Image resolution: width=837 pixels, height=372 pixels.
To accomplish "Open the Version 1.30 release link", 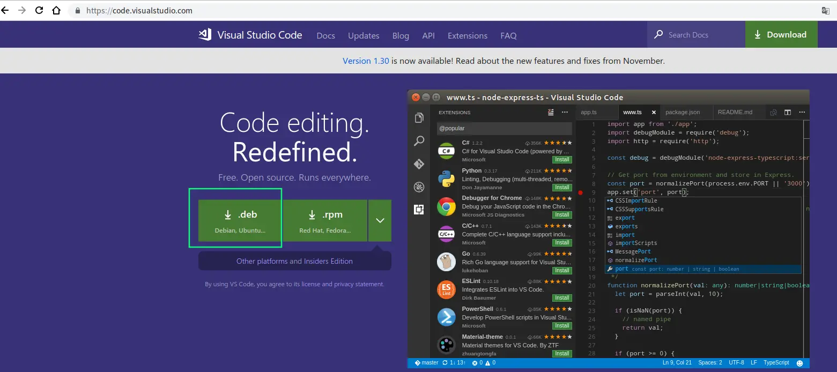I will click(x=366, y=61).
